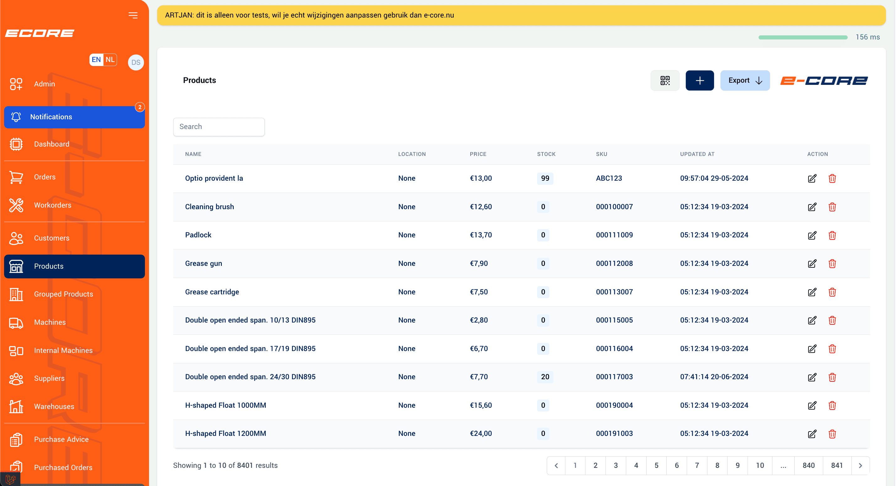Edit the Grease gun product

pos(812,263)
